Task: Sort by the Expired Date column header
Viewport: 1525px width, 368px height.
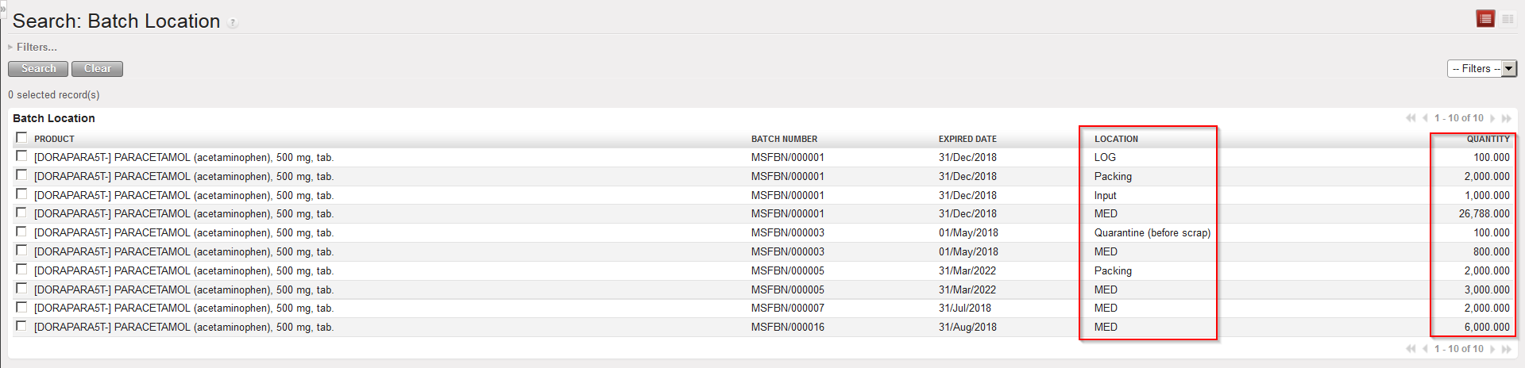Action: coord(967,139)
